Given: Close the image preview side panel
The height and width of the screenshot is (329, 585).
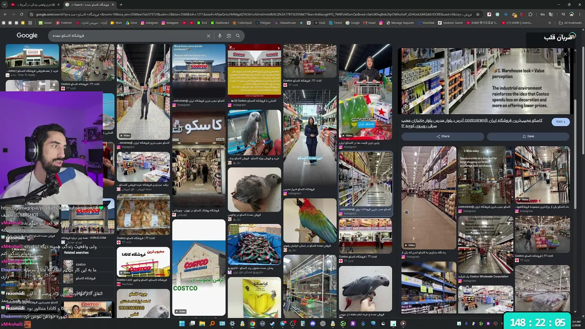Looking at the screenshot, I should click(x=565, y=54).
